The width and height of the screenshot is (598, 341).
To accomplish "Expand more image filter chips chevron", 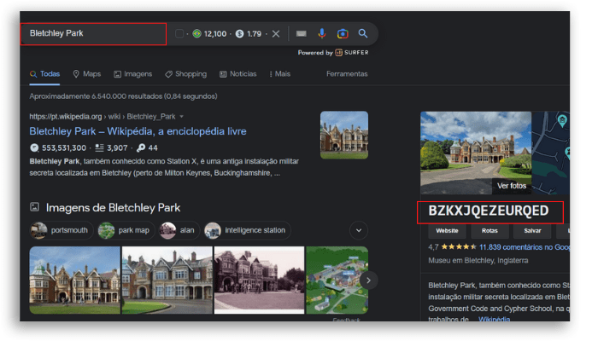I will click(x=359, y=230).
